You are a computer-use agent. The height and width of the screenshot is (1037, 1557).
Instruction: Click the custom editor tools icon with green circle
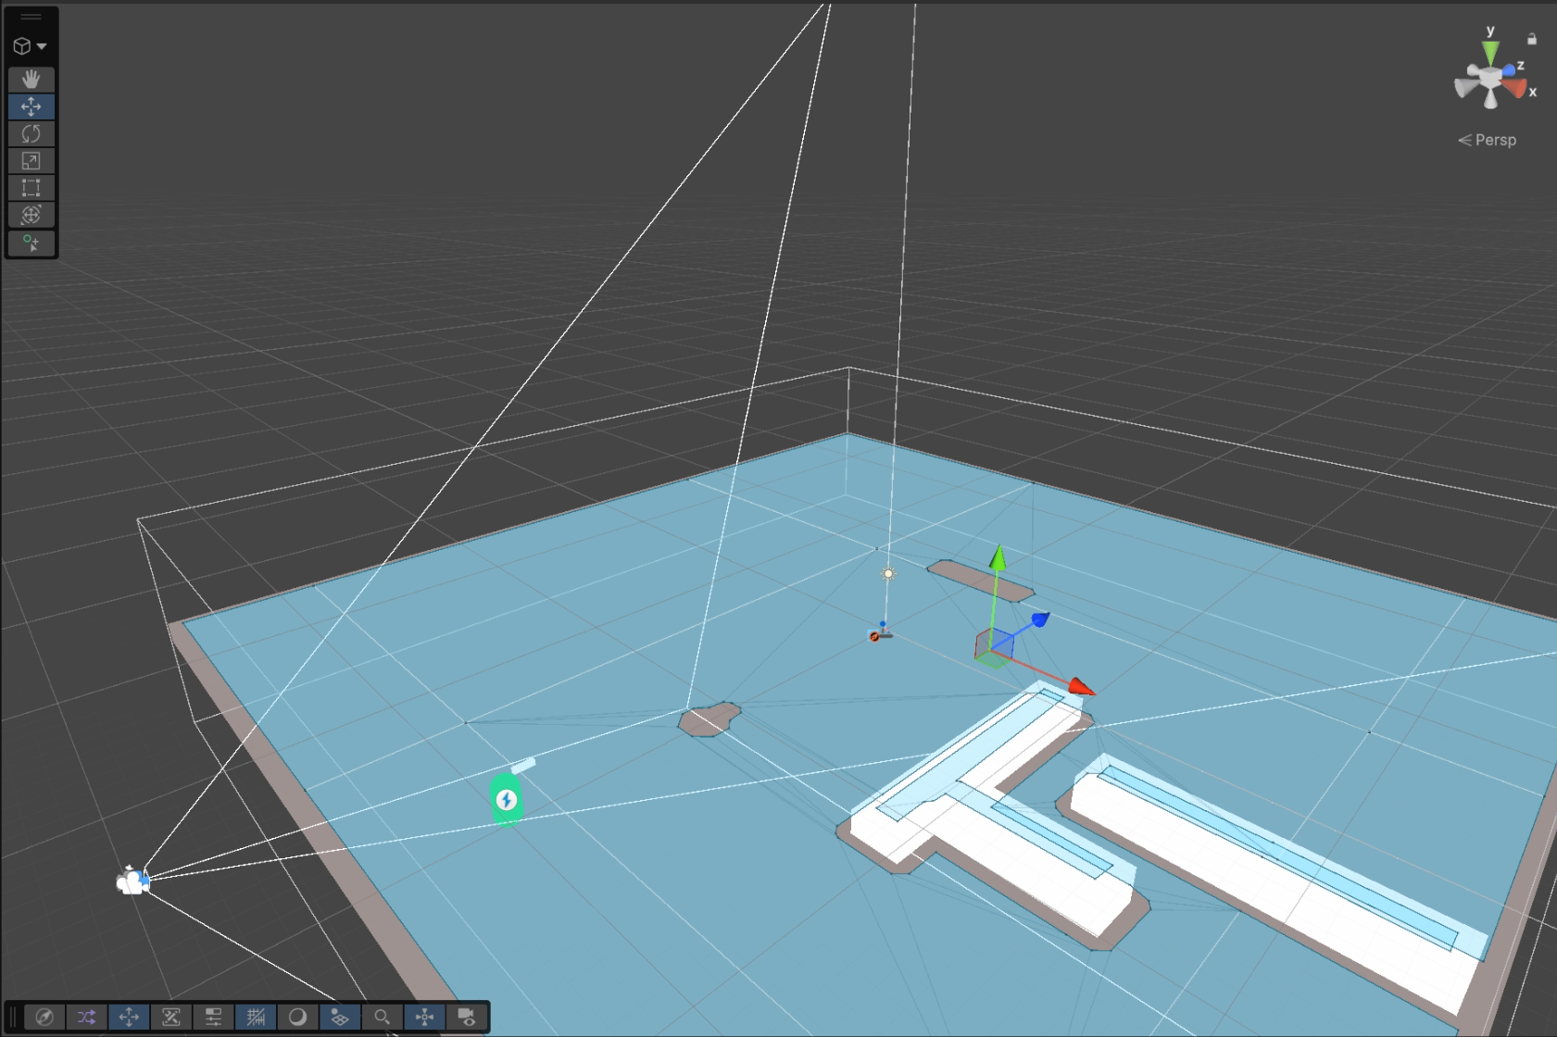tap(31, 244)
